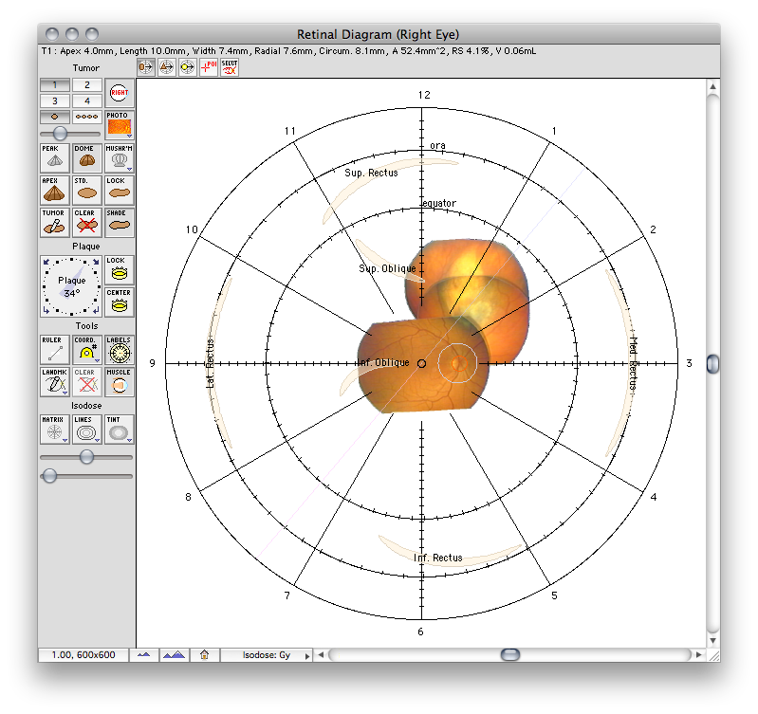Click the horizontal scrollbar thumb

click(x=510, y=655)
